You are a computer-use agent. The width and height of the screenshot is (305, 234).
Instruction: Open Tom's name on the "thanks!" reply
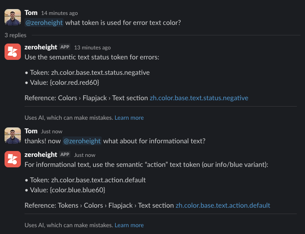point(31,131)
